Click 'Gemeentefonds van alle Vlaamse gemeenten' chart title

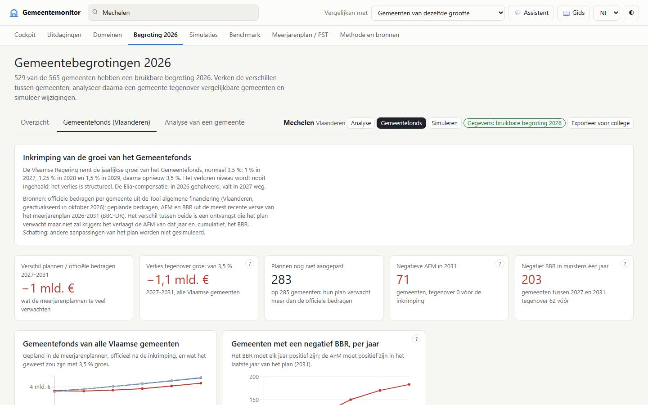coord(101,344)
